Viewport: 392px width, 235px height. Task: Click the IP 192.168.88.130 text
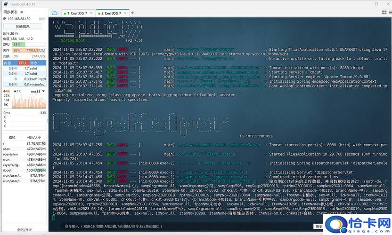pyautogui.click(x=17, y=19)
